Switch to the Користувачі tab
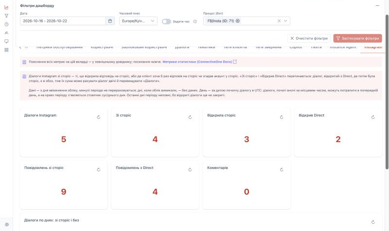The height and width of the screenshot is (231, 389). (x=102, y=47)
